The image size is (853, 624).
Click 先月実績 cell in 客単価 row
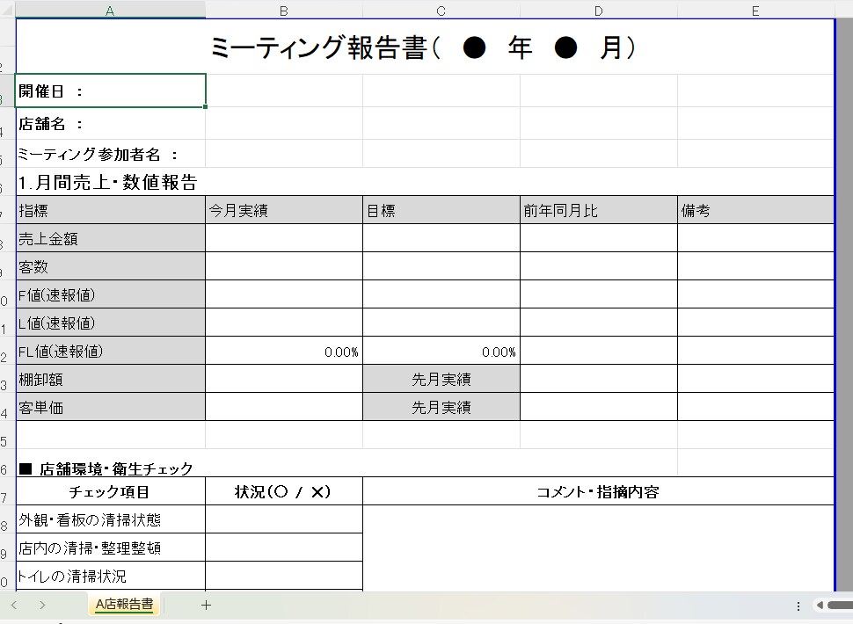(x=441, y=407)
